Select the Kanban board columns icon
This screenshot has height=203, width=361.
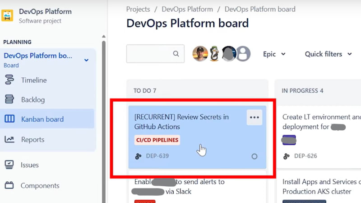point(9,119)
